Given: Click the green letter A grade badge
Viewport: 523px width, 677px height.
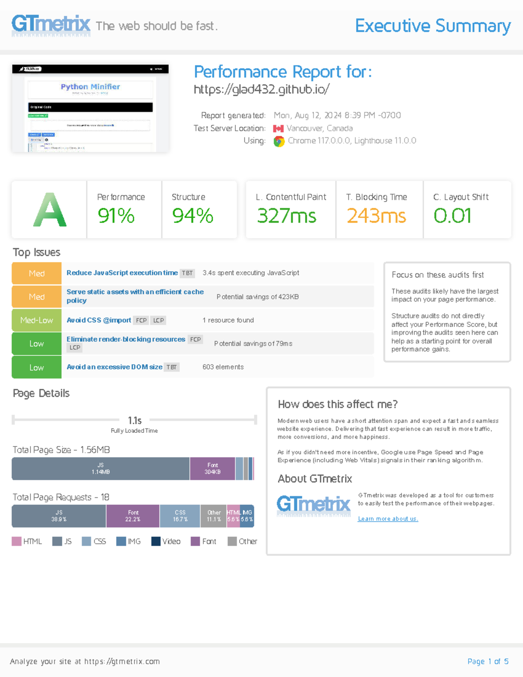Looking at the screenshot, I should coord(49,210).
